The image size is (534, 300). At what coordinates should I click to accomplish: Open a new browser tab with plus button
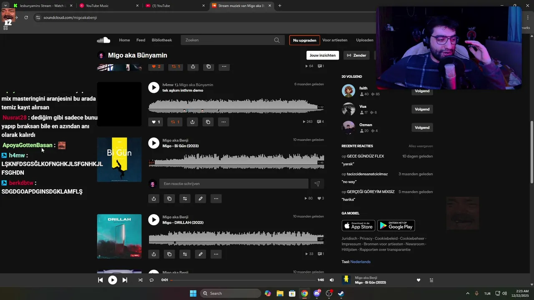(280, 6)
